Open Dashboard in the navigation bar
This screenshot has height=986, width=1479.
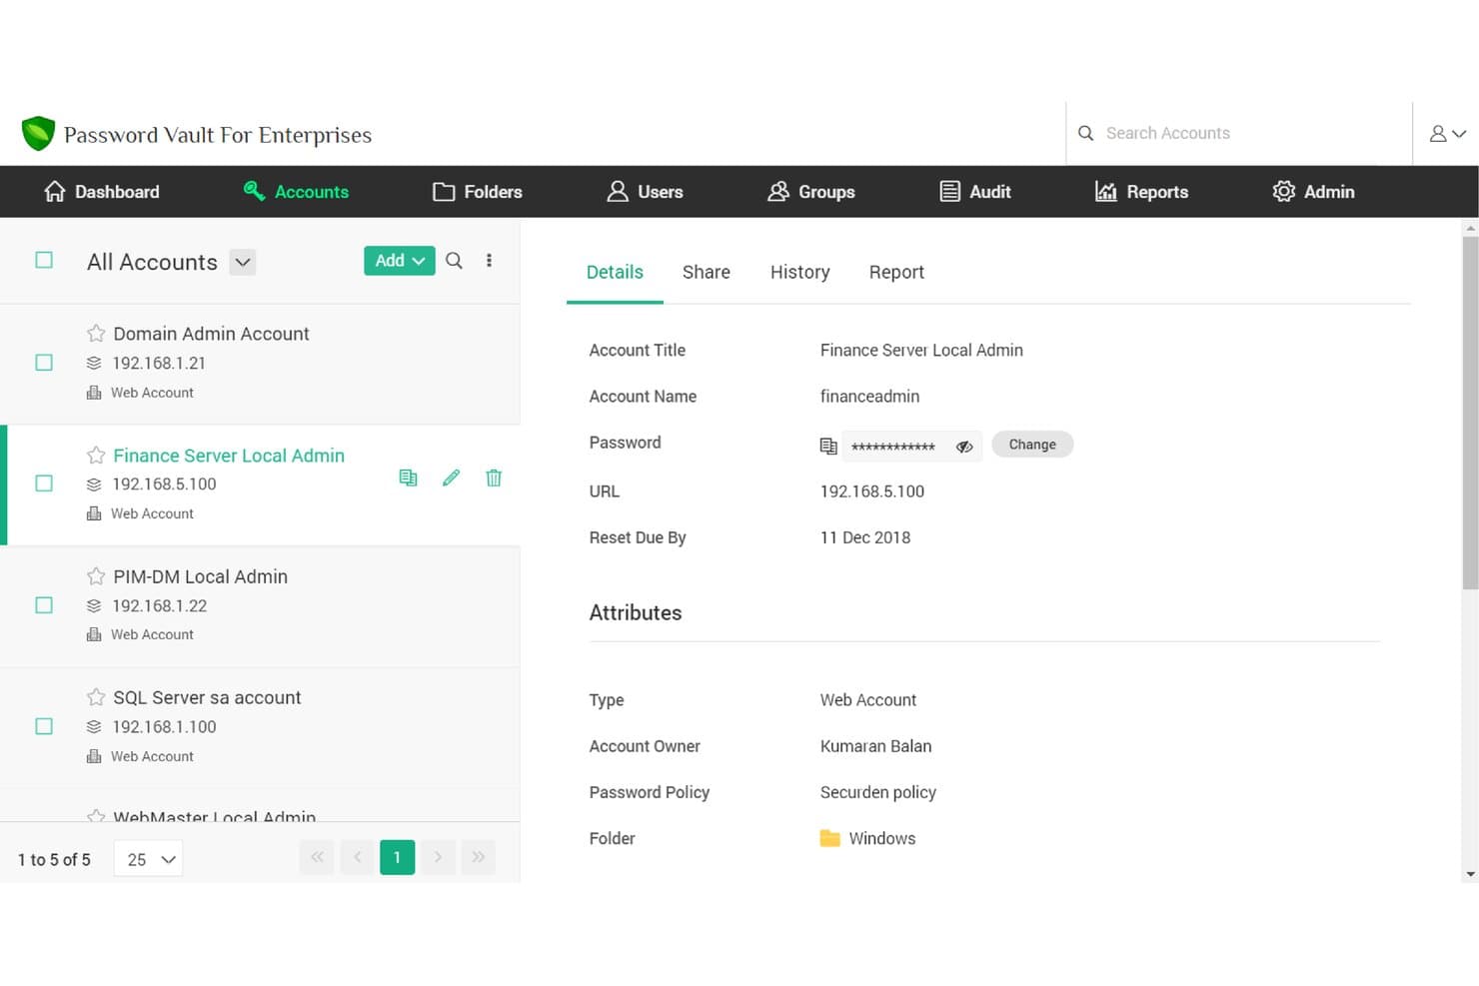[x=102, y=192]
